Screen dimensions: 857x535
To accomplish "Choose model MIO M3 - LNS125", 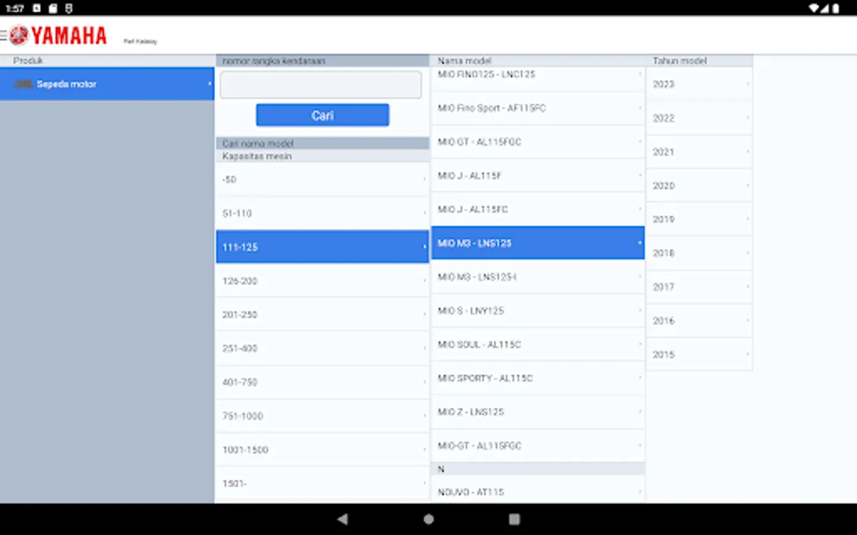I will [x=537, y=243].
